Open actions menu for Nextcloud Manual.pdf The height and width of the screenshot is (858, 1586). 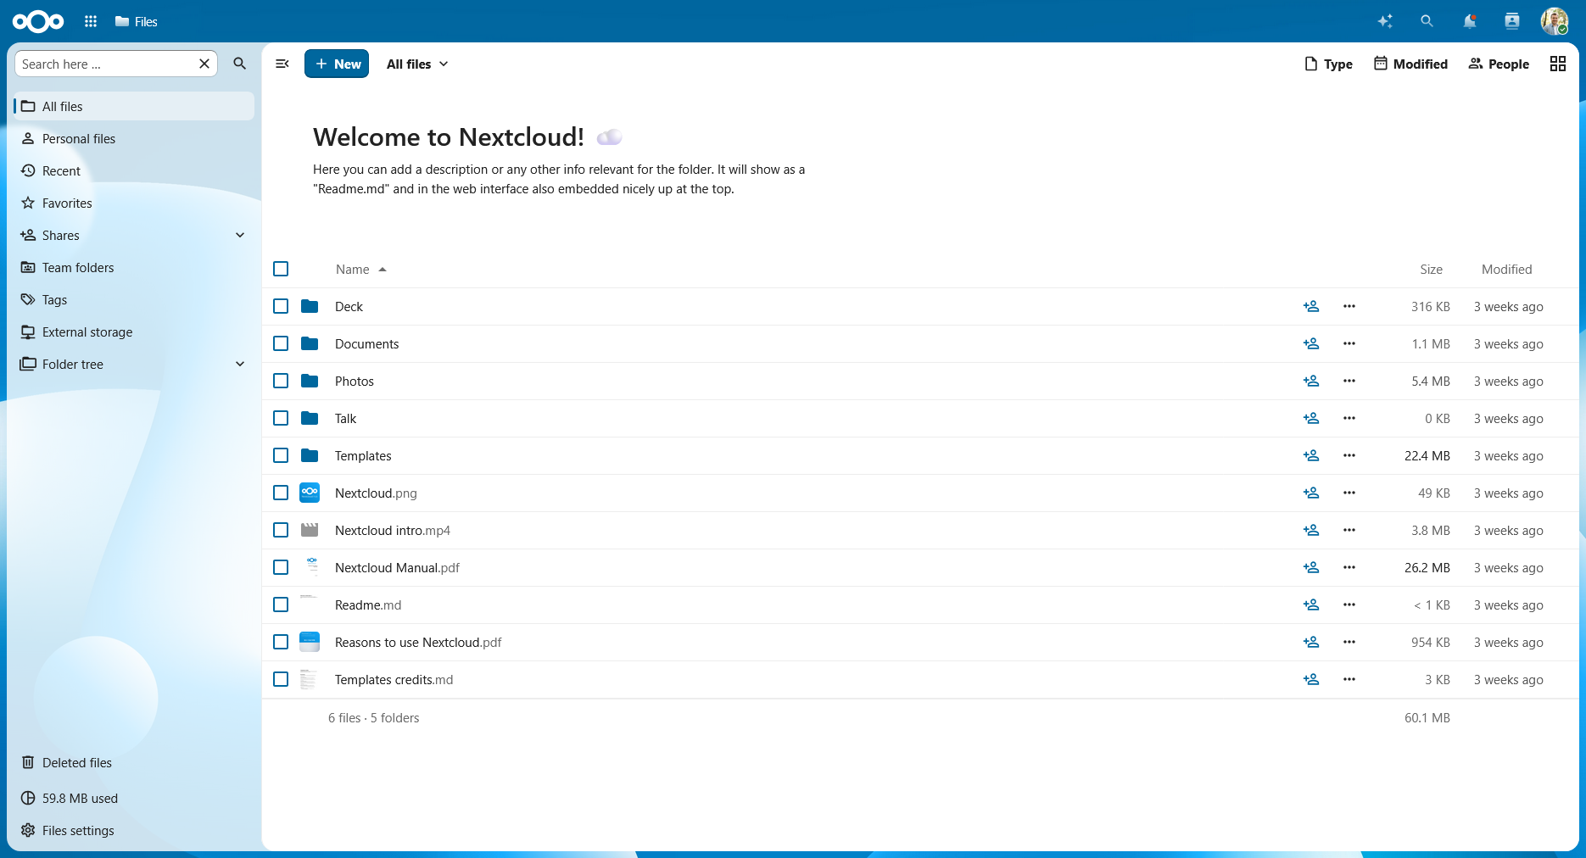[1349, 567]
